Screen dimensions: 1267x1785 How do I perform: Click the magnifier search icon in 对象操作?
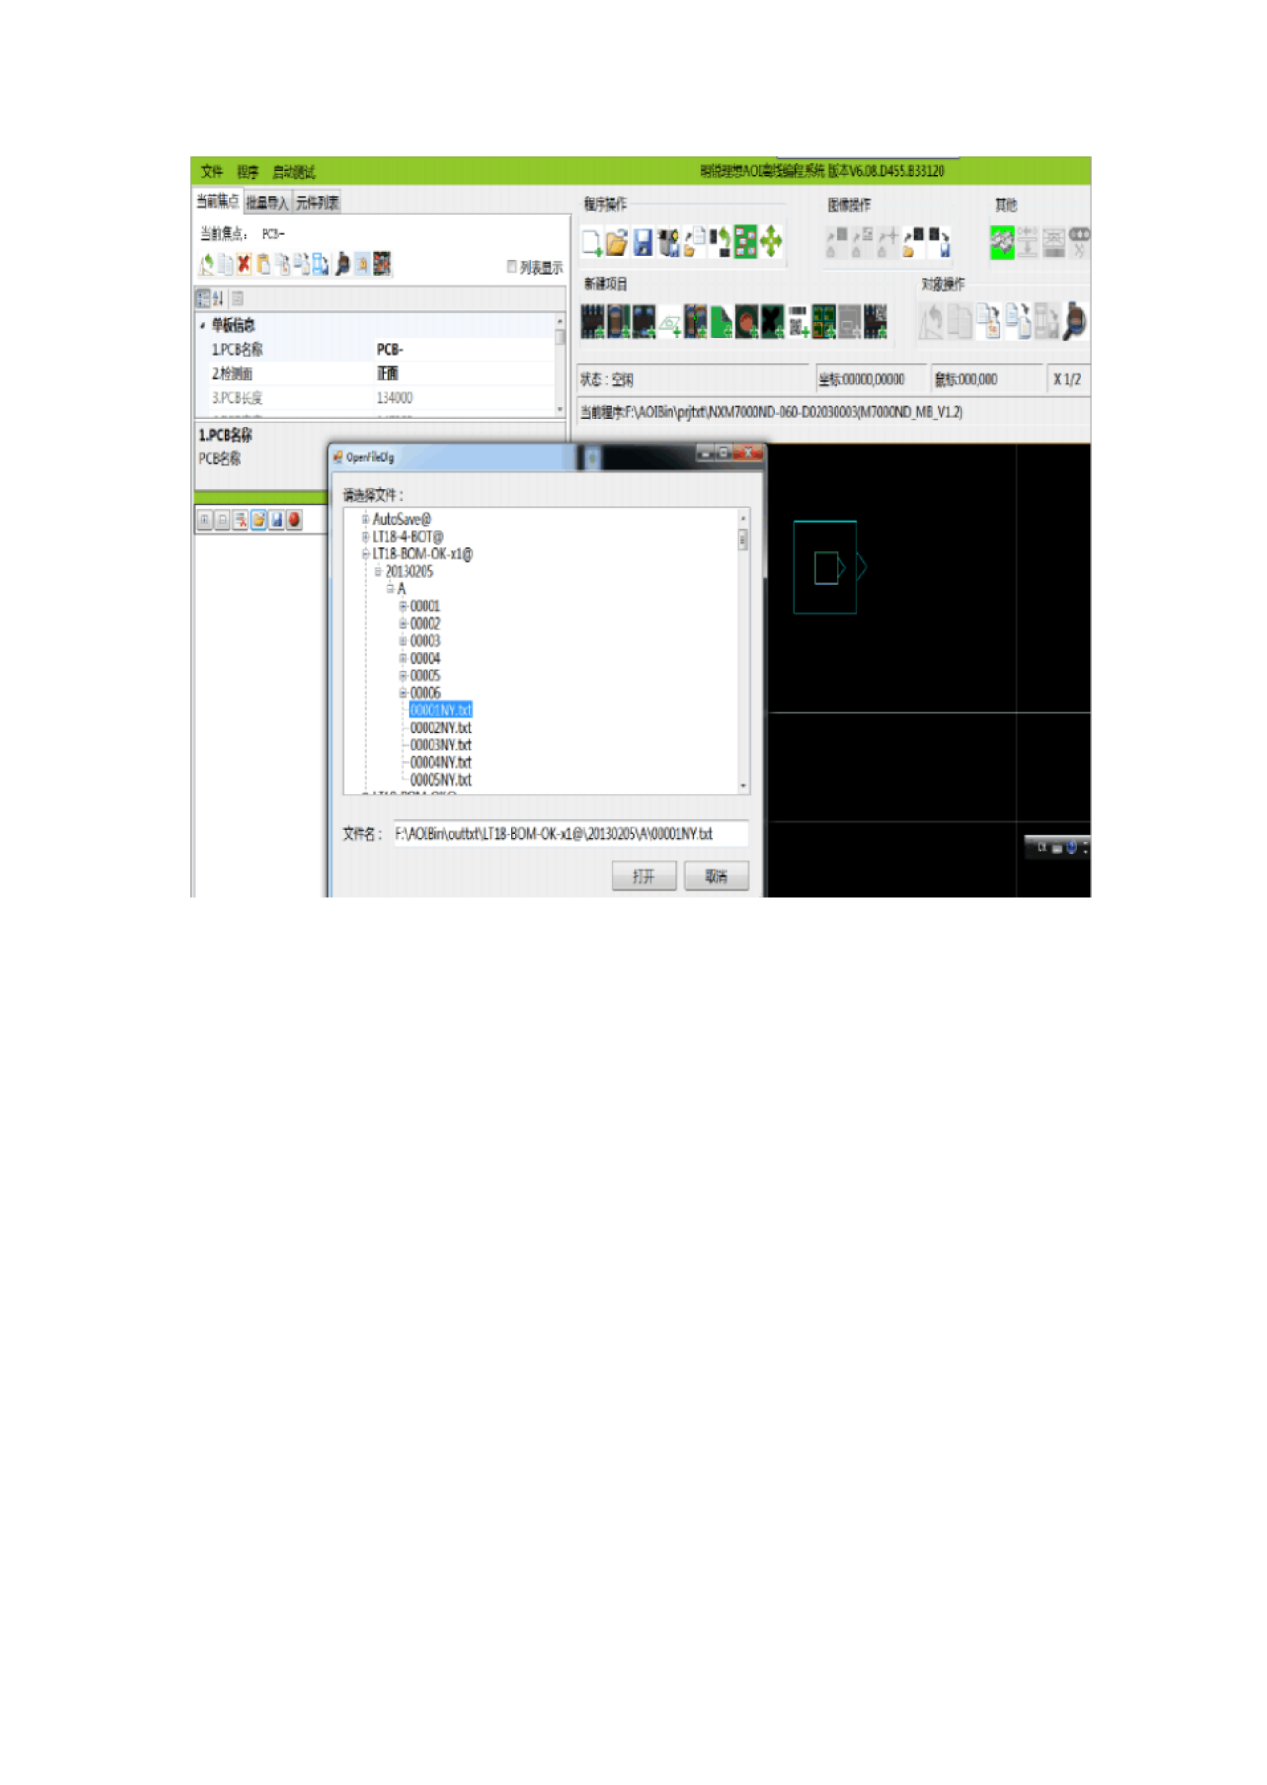click(1075, 321)
